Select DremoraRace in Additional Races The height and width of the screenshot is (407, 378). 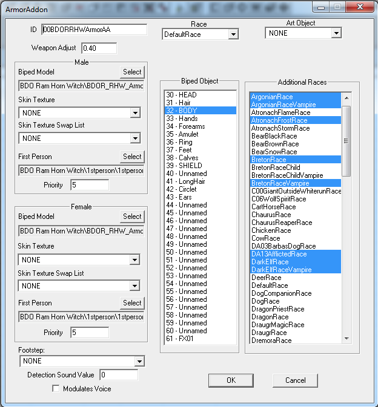(296, 340)
